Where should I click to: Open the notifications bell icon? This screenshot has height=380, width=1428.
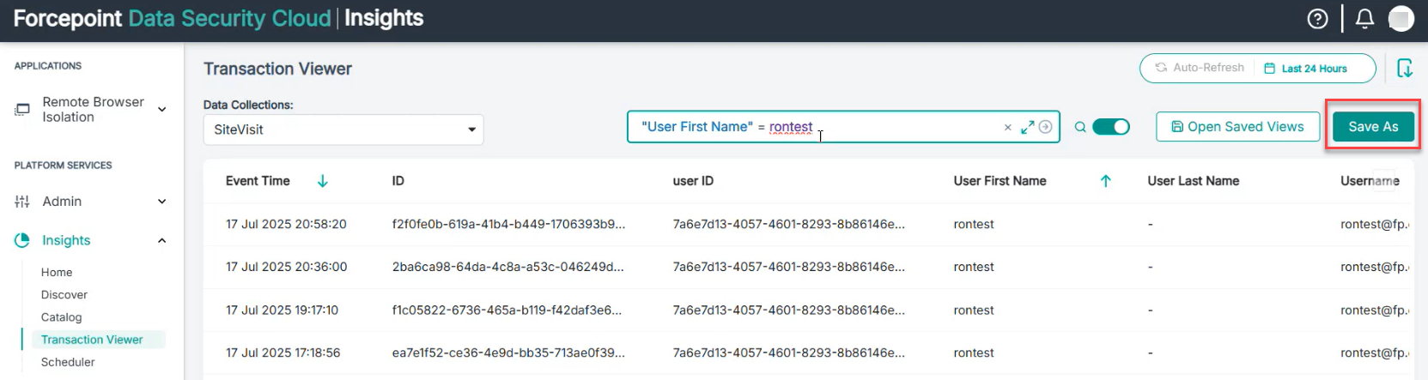point(1364,19)
